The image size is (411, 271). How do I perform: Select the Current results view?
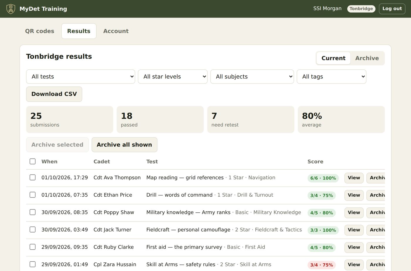point(333,58)
